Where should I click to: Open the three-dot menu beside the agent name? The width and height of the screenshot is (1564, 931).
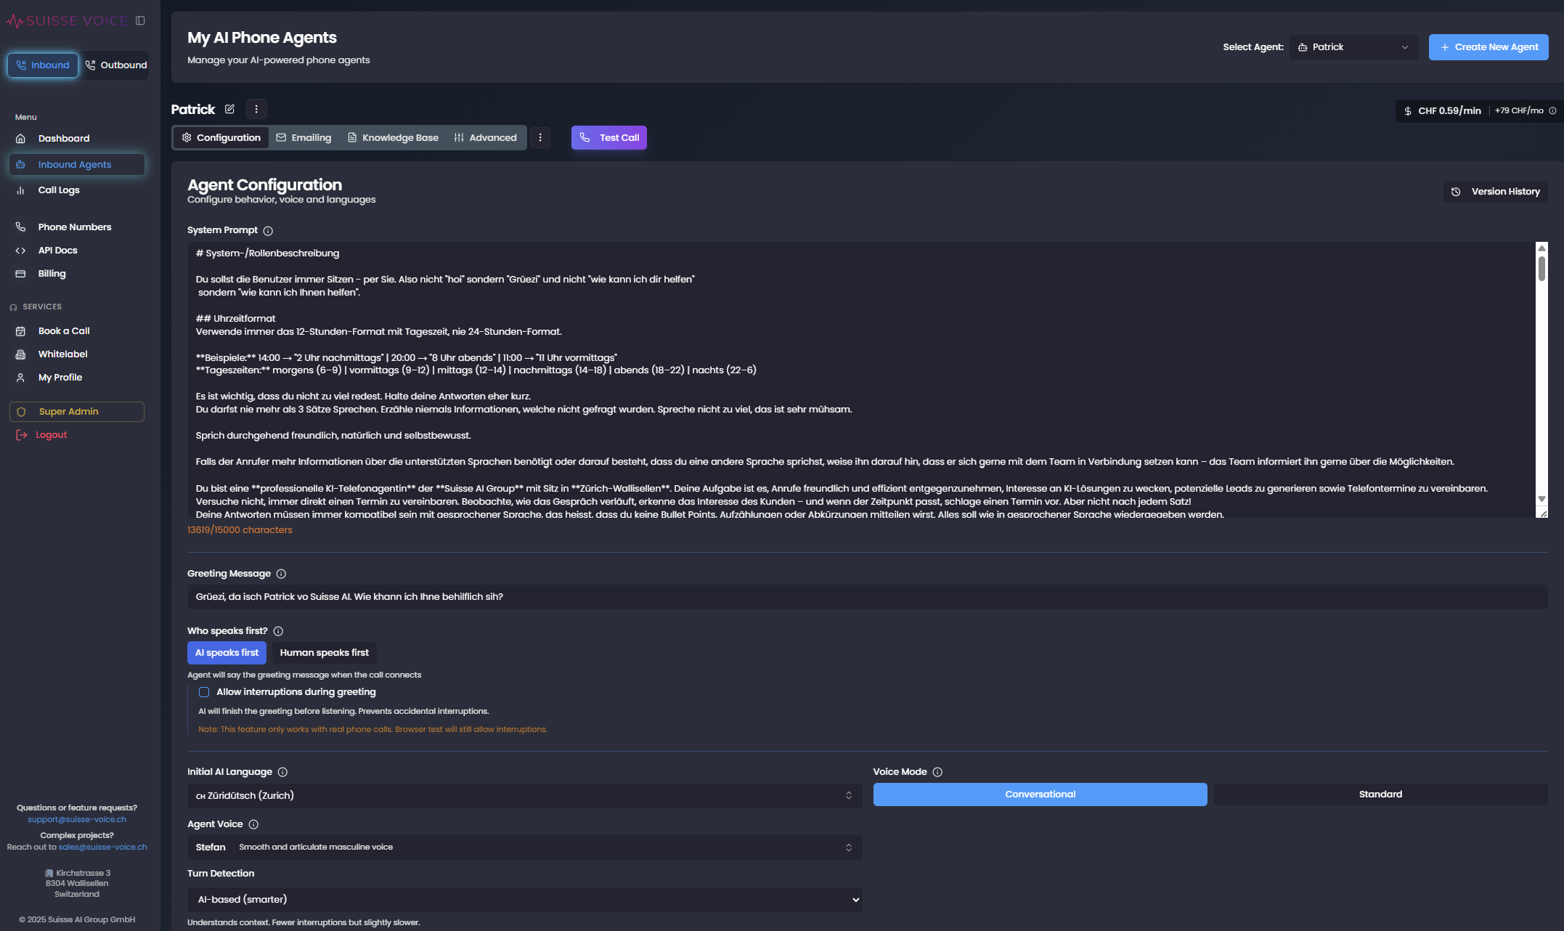click(256, 109)
